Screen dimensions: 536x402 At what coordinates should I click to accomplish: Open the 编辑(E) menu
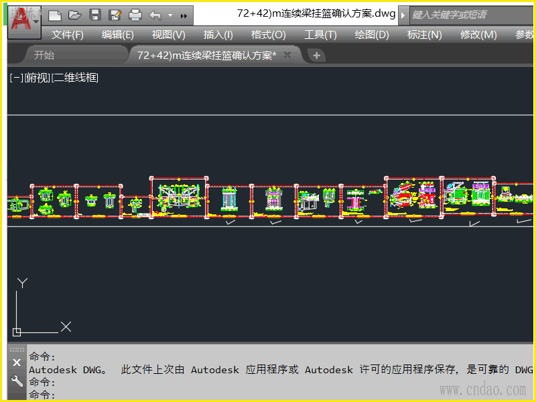click(118, 35)
